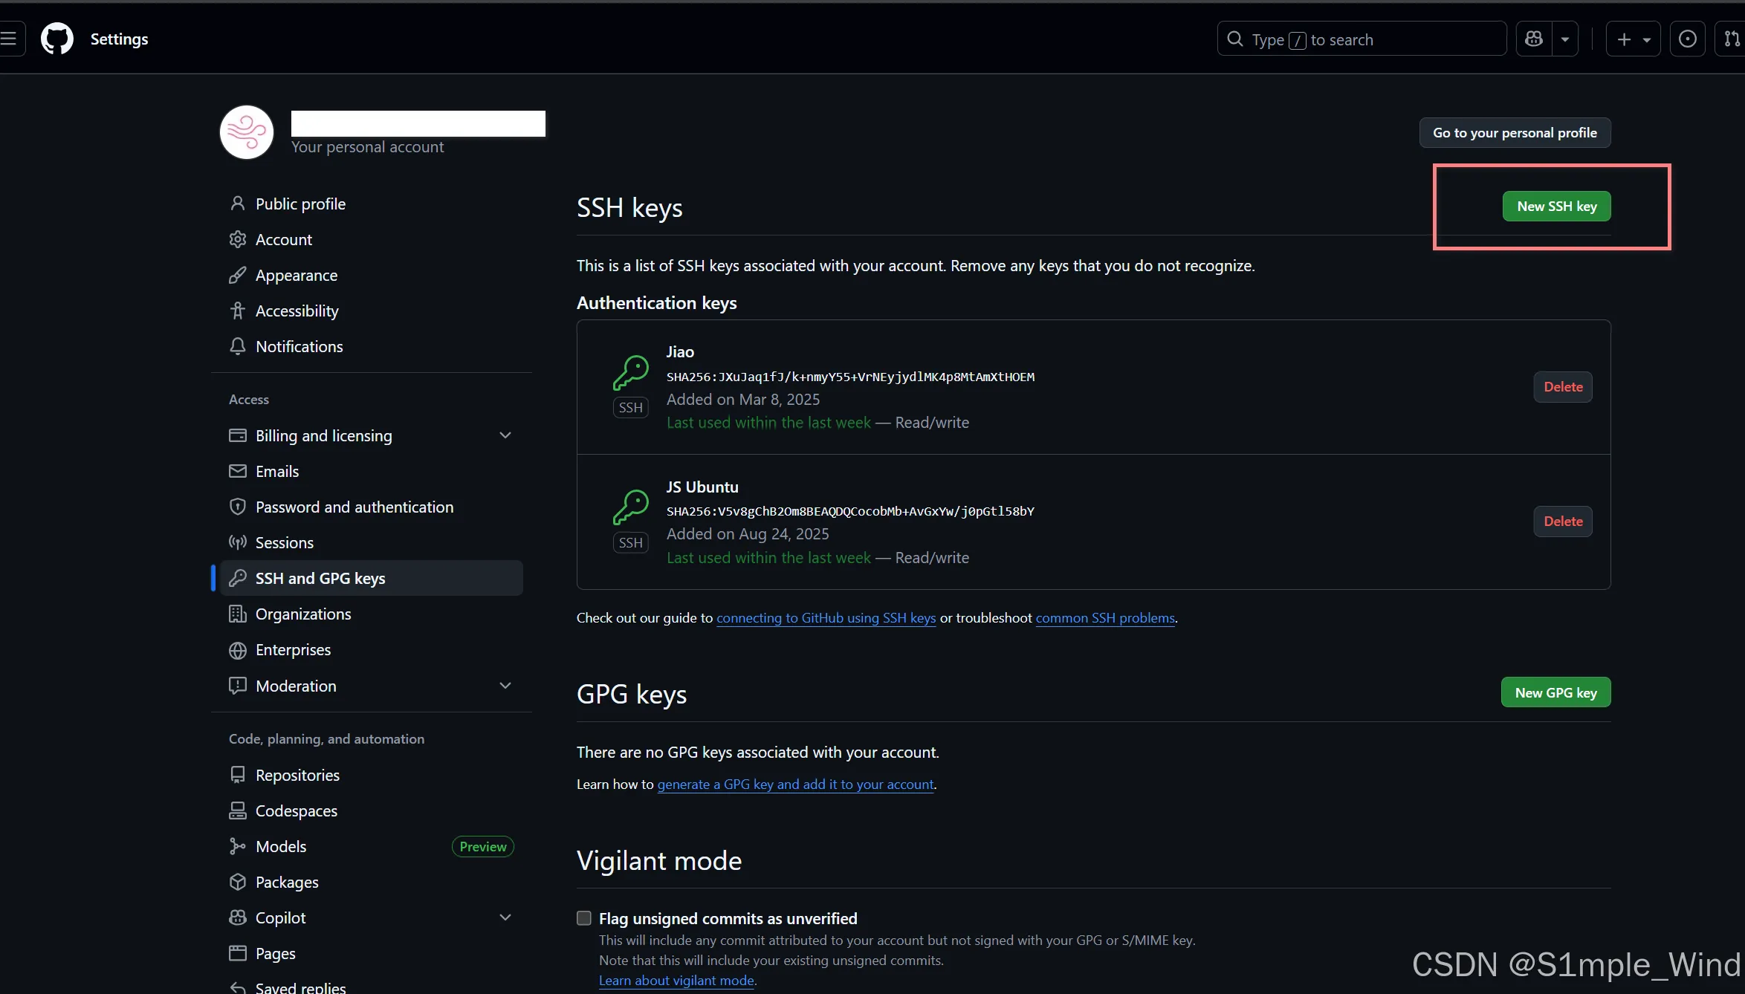Open 'Learn about vigilant mode' link
This screenshot has width=1745, height=994.
coord(676,981)
